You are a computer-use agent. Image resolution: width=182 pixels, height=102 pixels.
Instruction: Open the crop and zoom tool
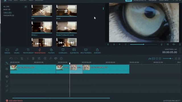(39, 58)
